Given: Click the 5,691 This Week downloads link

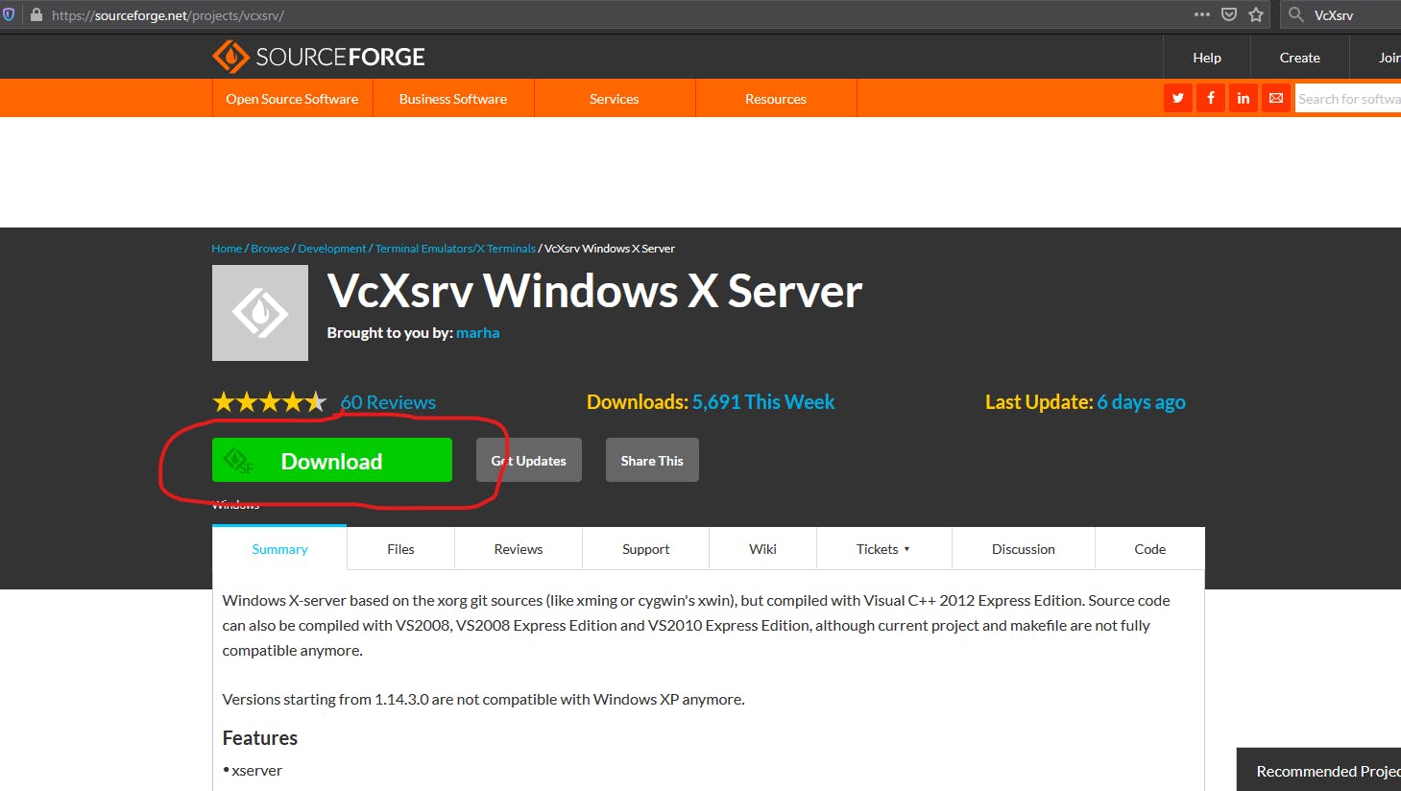Looking at the screenshot, I should point(763,401).
